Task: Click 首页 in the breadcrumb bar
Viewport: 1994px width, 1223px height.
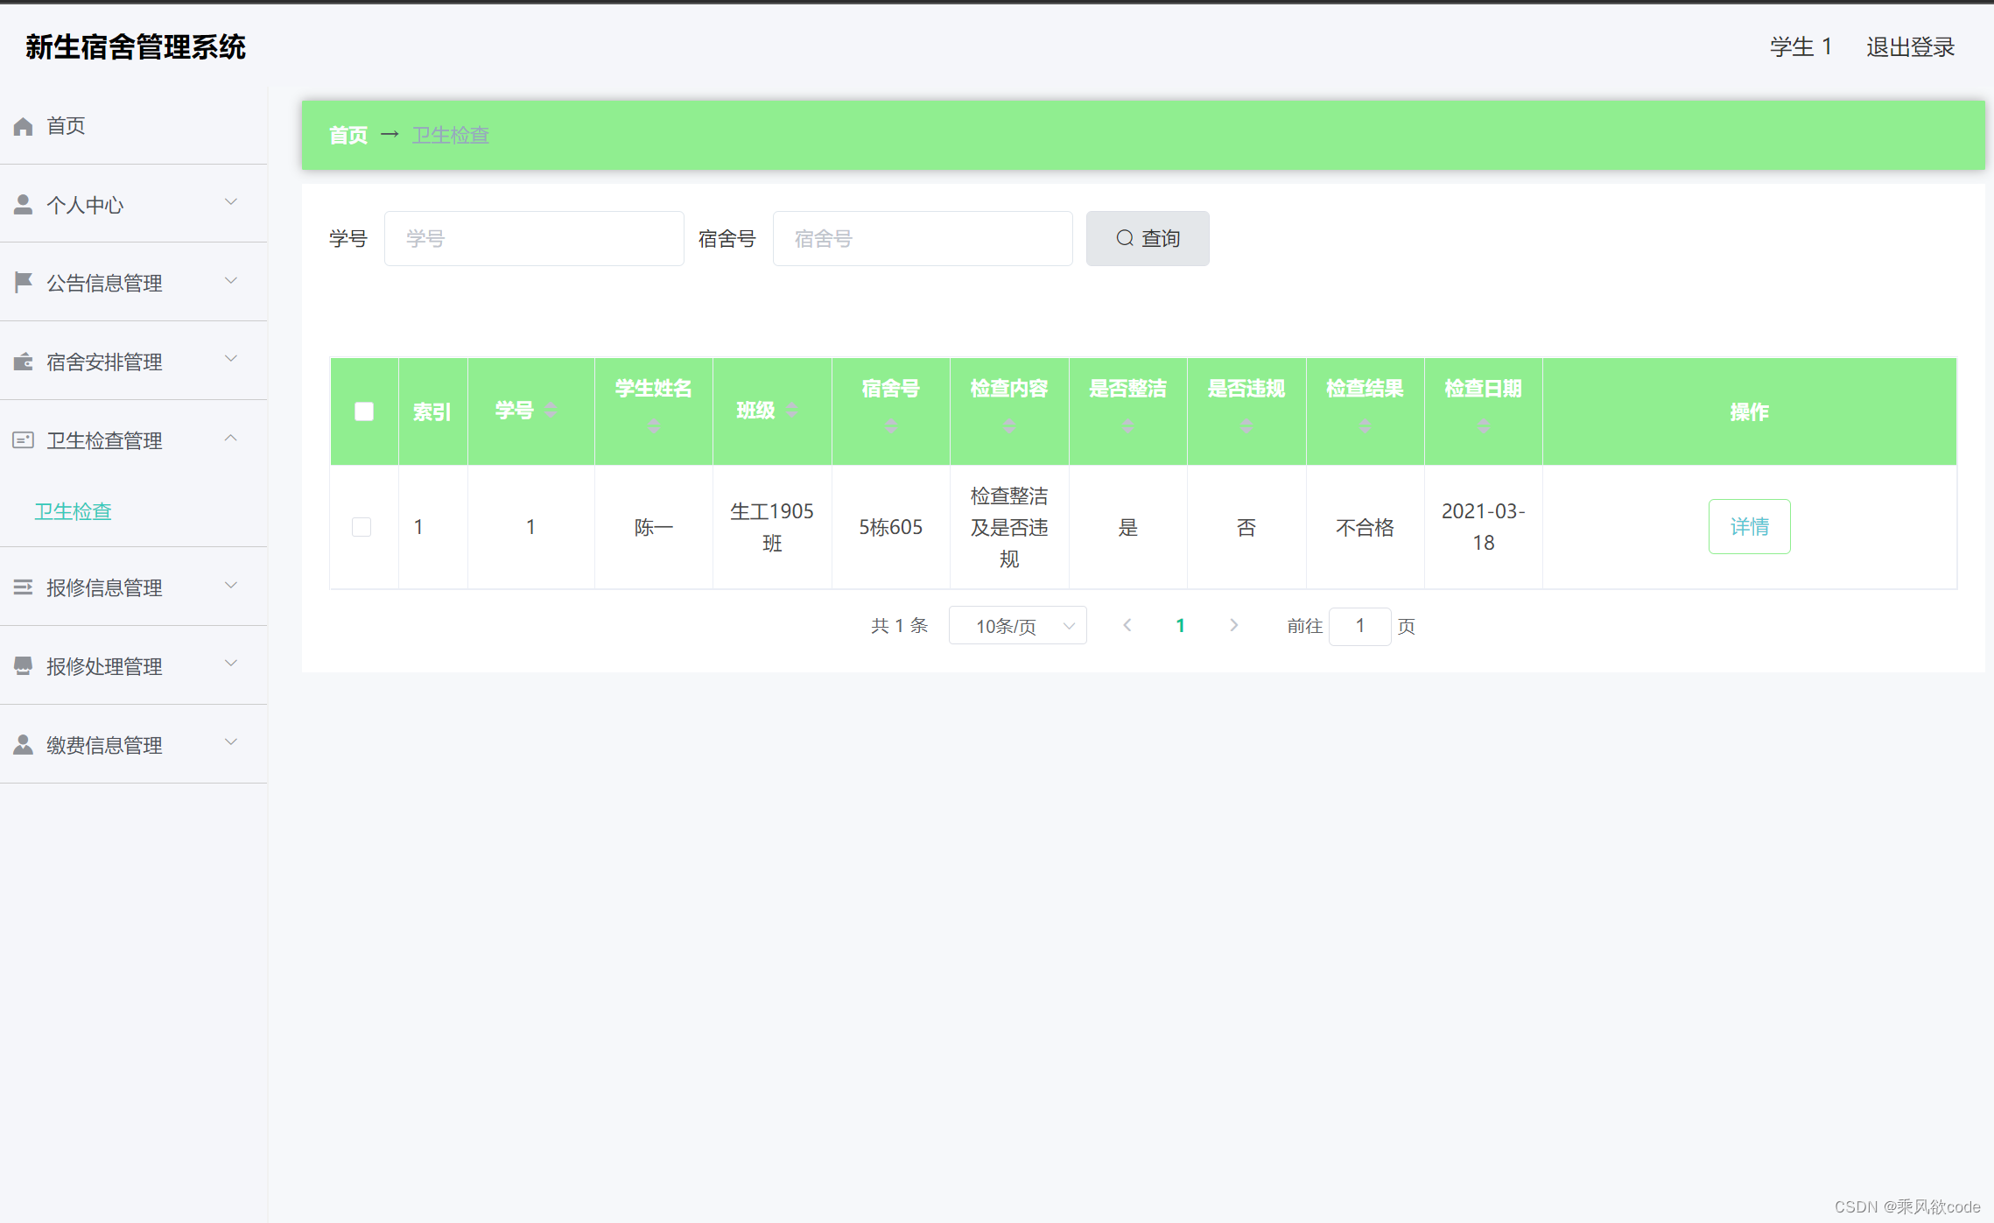Action: 347,135
